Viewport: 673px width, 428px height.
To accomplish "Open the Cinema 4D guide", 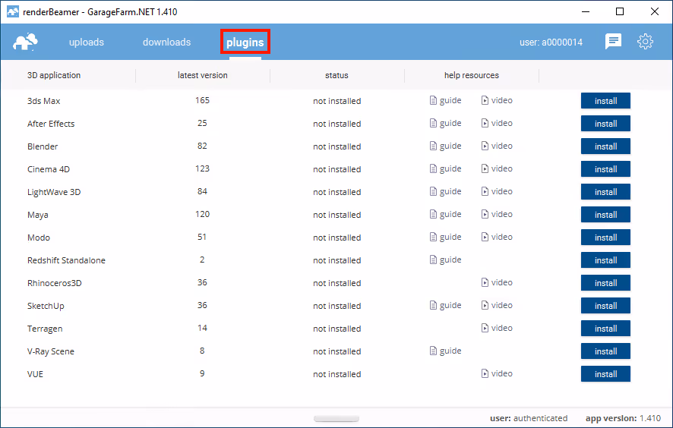I will click(446, 168).
